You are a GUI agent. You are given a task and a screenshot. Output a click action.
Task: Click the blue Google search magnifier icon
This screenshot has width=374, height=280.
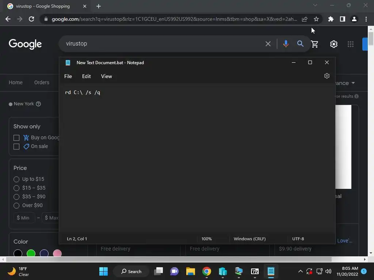point(300,44)
